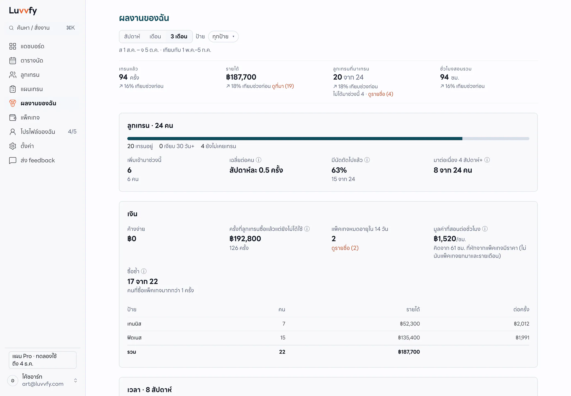Click the ฿135,400 revenue cell
Viewport: 571px width, 396px height.
409,338
